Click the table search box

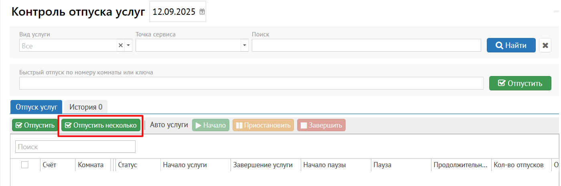coord(75,147)
